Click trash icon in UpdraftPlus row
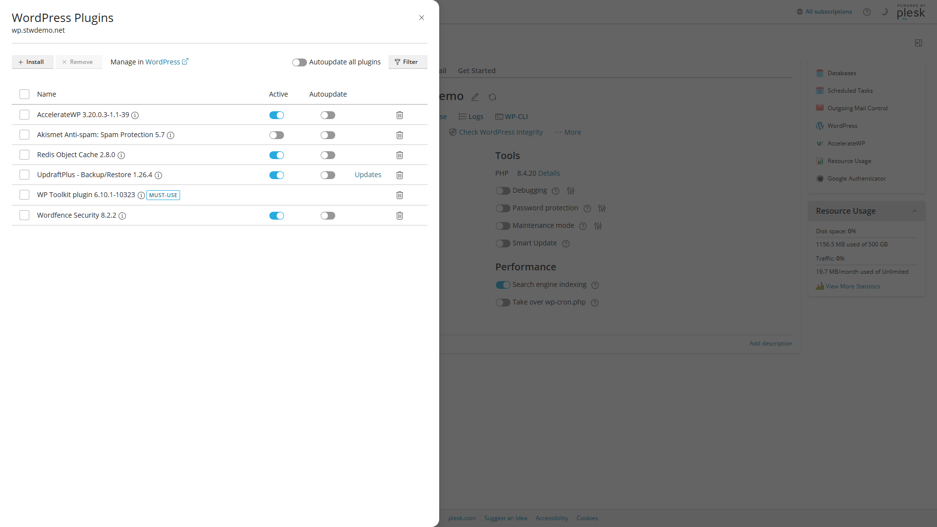Screen dimensions: 937x527 (x=400, y=175)
